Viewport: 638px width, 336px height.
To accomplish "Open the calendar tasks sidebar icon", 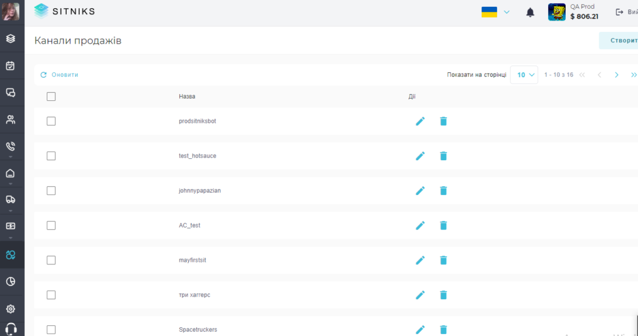I will pyautogui.click(x=11, y=65).
